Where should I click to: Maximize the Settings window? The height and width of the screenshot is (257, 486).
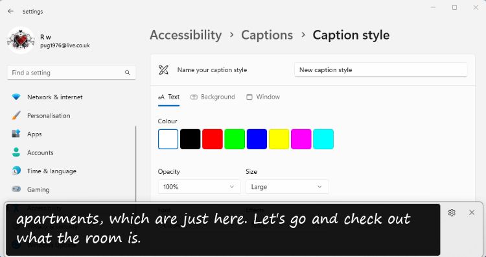[x=454, y=7]
